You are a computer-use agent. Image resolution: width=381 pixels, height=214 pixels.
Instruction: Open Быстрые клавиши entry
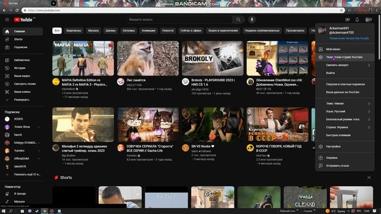345,135
